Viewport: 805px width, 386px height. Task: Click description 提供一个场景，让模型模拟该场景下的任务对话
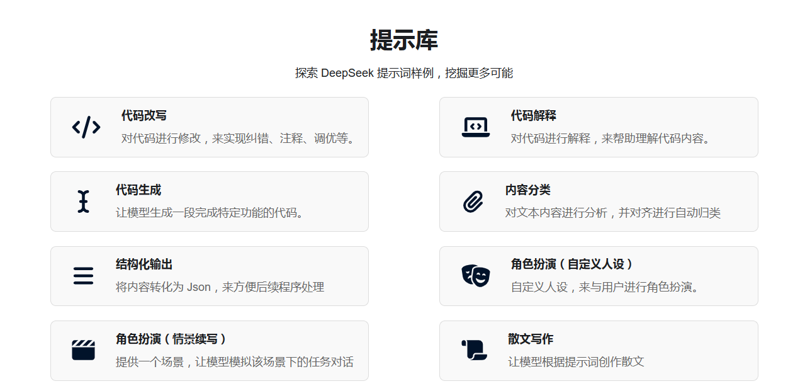coord(235,362)
